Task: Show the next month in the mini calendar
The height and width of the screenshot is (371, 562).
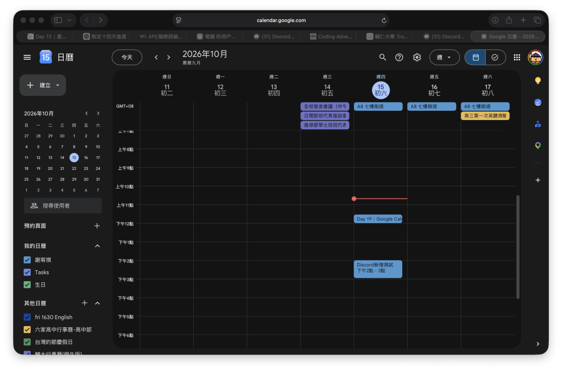Action: pyautogui.click(x=98, y=113)
